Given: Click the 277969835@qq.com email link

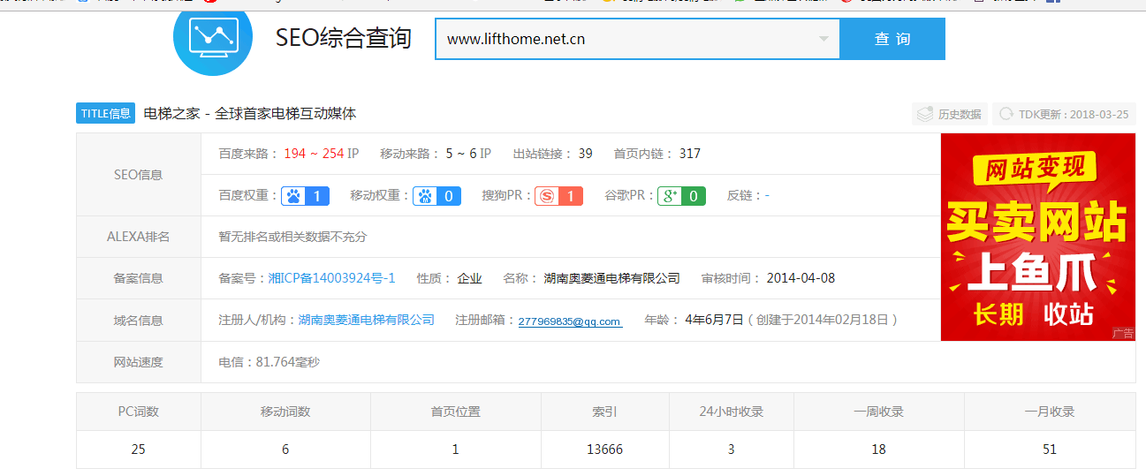Looking at the screenshot, I should [x=570, y=321].
